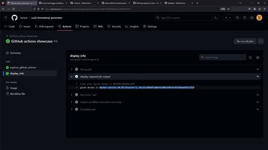268x150 pixels.
Task: Click the browser forward arrow
Action: pyautogui.click(x=8, y=9)
